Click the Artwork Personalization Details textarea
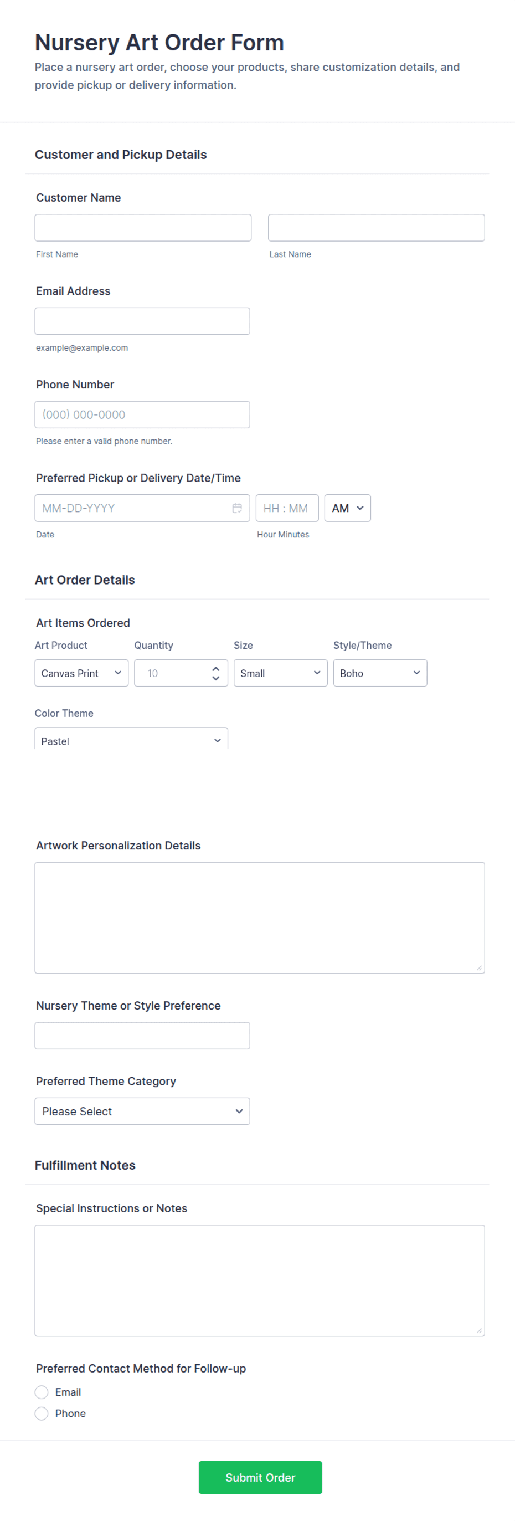The width and height of the screenshot is (515, 1521). click(x=260, y=918)
